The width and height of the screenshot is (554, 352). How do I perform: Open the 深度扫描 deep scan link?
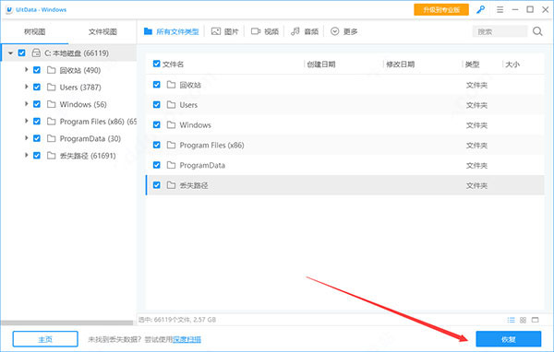pyautogui.click(x=187, y=339)
